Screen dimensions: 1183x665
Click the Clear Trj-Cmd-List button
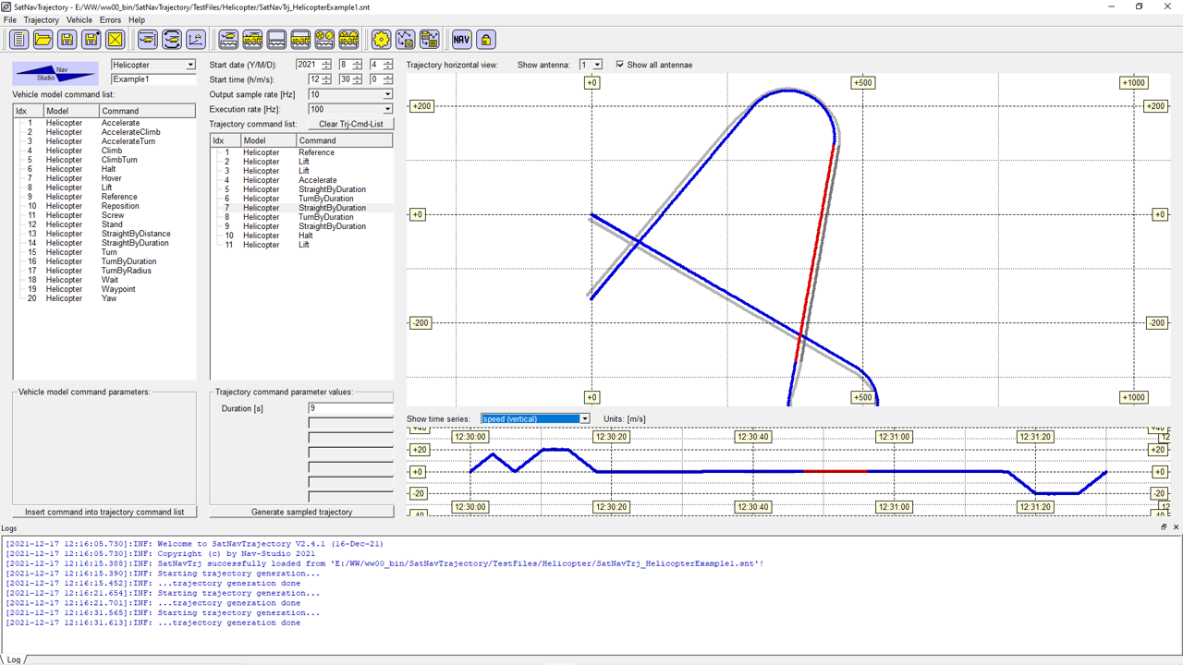coord(350,124)
